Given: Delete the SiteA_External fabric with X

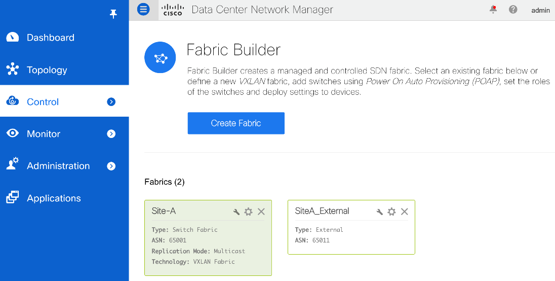Looking at the screenshot, I should (404, 212).
